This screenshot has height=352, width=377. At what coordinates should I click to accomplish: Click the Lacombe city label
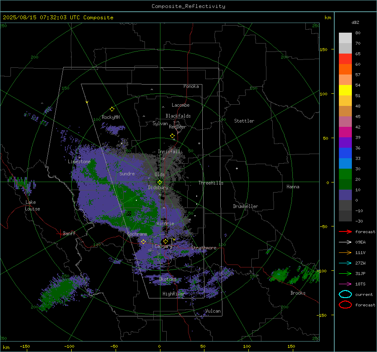pyautogui.click(x=181, y=105)
